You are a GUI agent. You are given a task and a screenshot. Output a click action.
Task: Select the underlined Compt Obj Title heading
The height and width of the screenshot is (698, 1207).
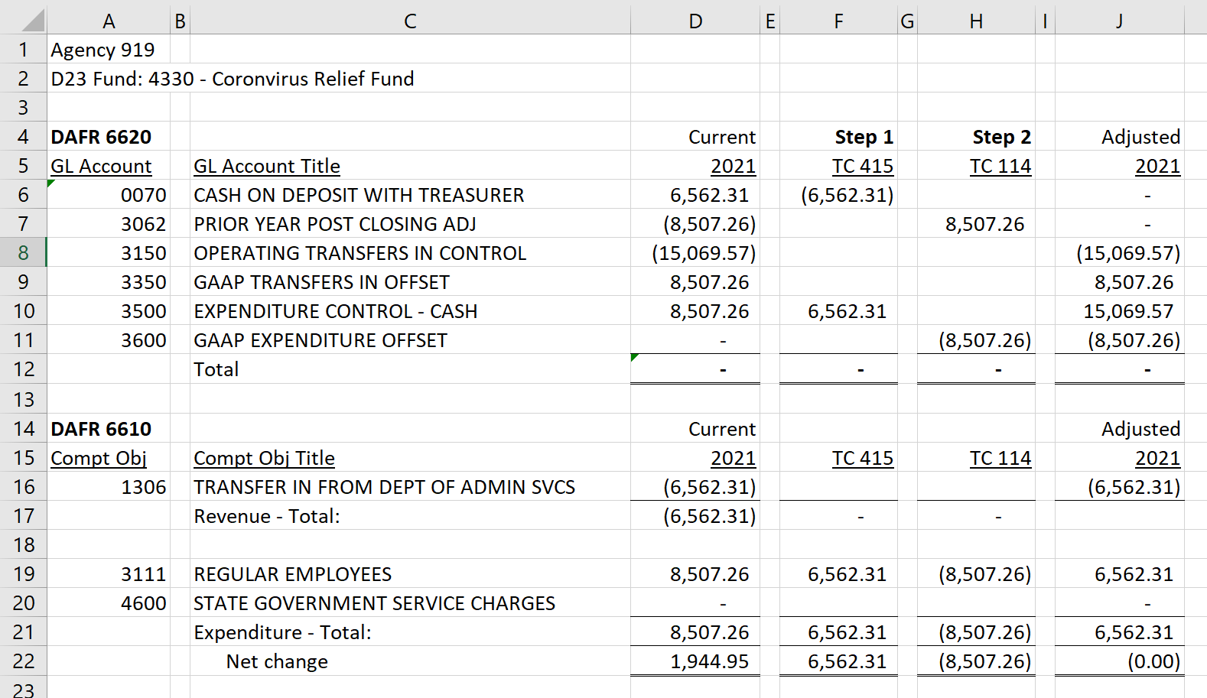264,458
